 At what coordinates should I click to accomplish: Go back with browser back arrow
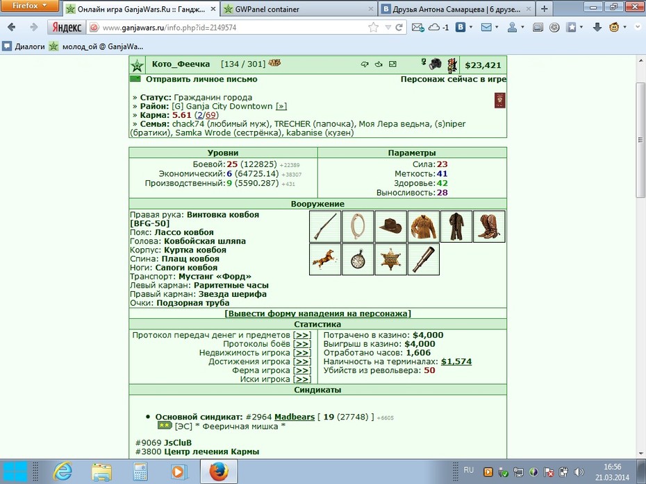12,27
